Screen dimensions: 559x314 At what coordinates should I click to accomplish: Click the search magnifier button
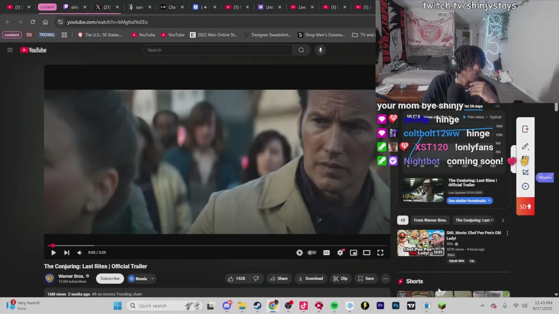[x=301, y=50]
